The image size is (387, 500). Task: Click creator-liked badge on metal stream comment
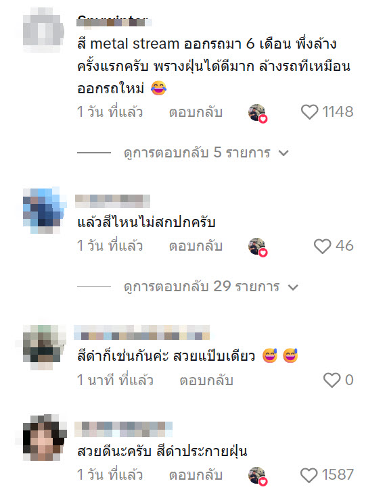(x=257, y=114)
